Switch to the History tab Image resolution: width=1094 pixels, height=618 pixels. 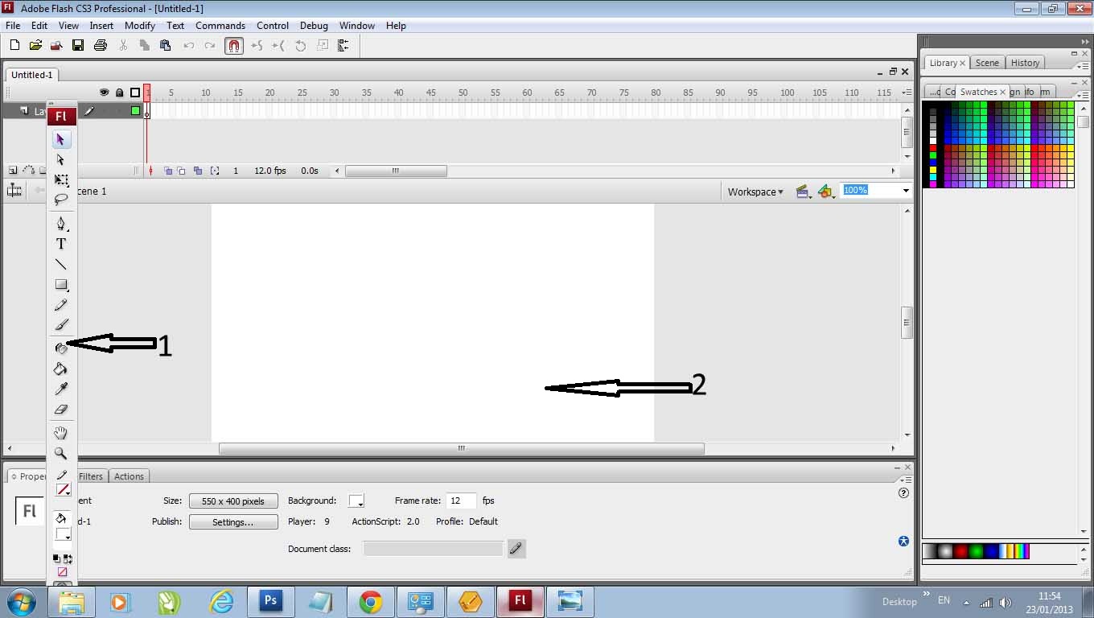click(1025, 63)
